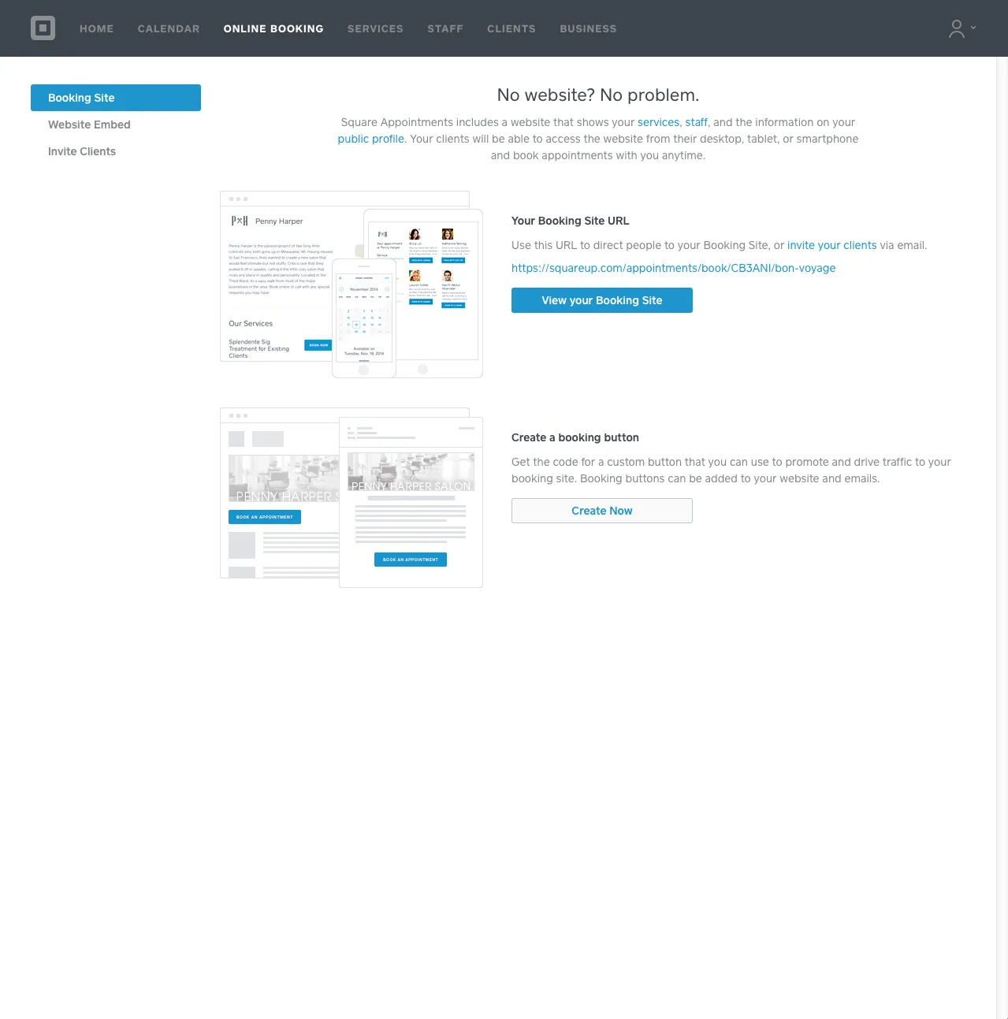Screen dimensions: 1008x1019
Task: Follow the 'staff' link in description
Action: (x=696, y=122)
